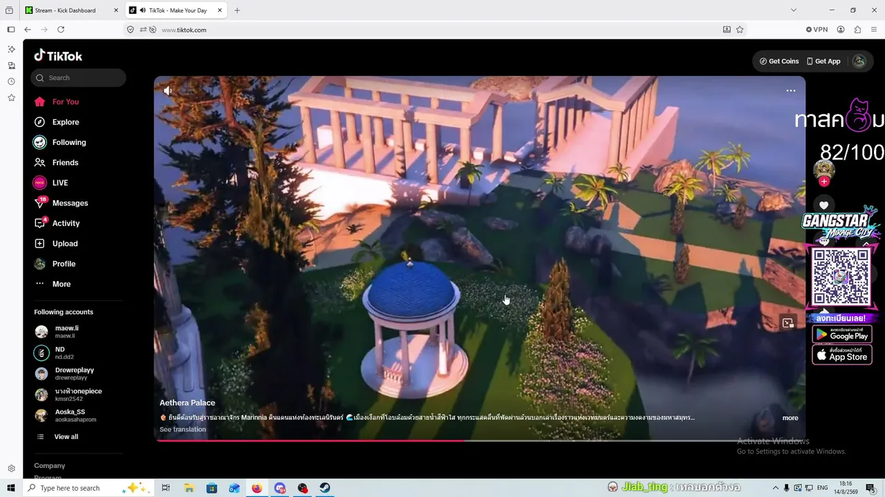This screenshot has width=885, height=497.
Task: Click the Get Coins button
Action: (779, 61)
